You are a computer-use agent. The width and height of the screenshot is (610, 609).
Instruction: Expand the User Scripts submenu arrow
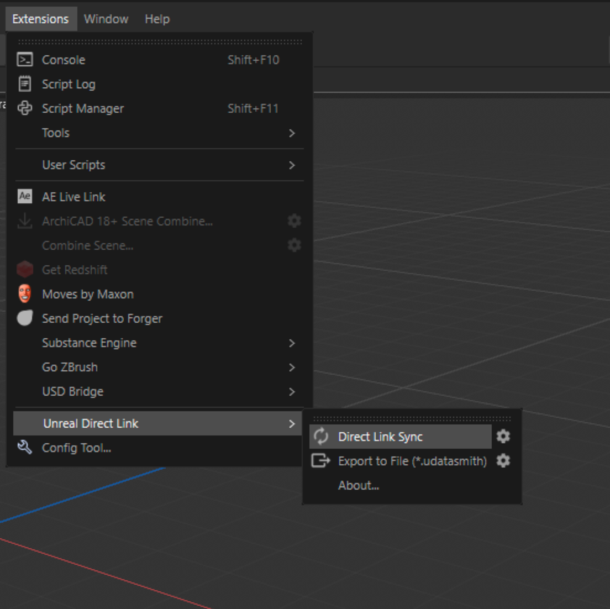click(x=292, y=165)
